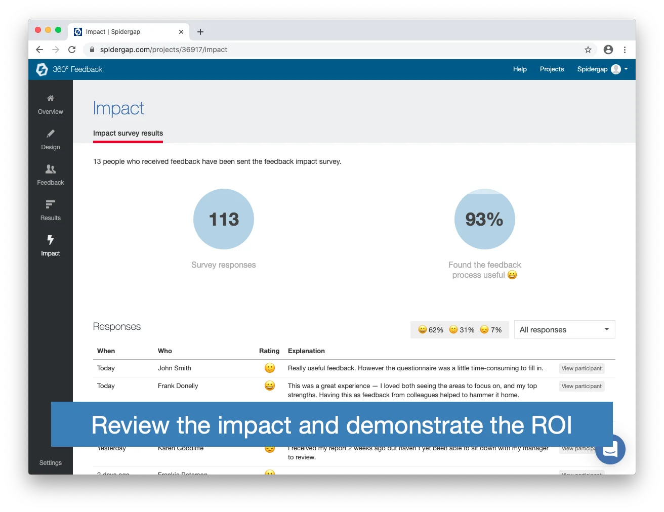The image size is (664, 512).
Task: Select the Results bar-chart icon
Action: click(50, 204)
